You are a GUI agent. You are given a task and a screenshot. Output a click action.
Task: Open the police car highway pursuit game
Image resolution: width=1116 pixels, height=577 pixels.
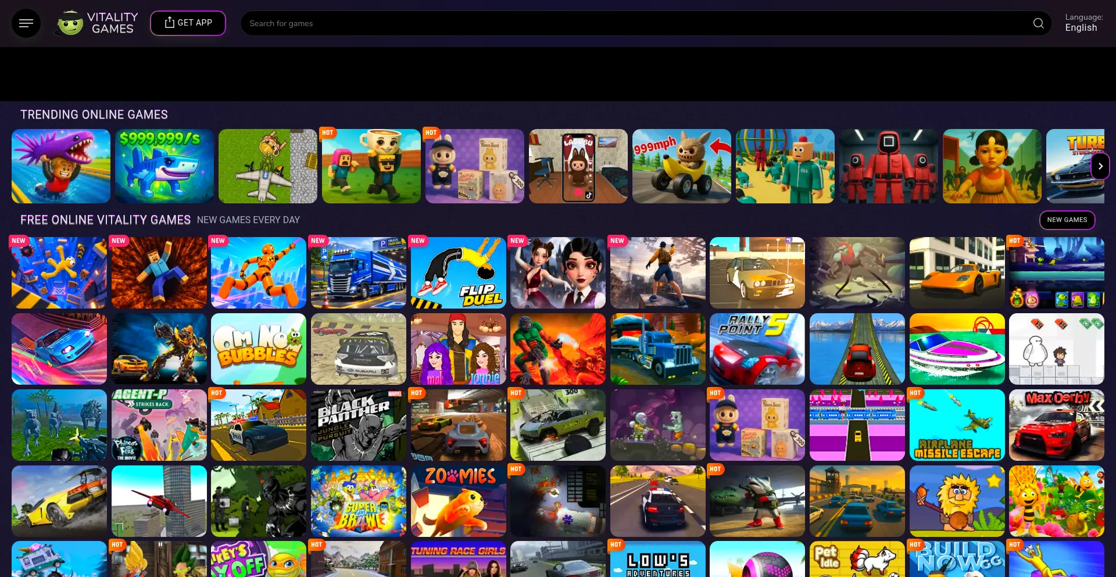click(658, 501)
